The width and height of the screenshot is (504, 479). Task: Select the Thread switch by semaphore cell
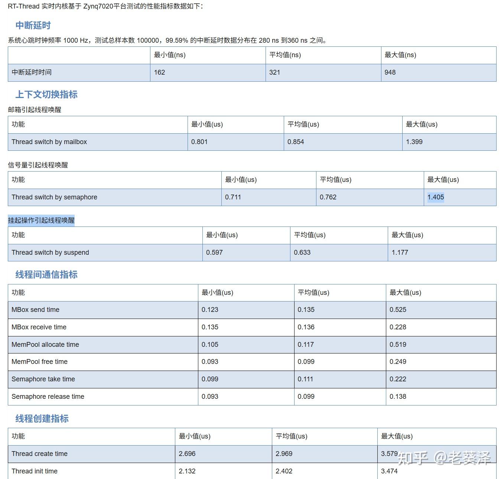click(54, 197)
